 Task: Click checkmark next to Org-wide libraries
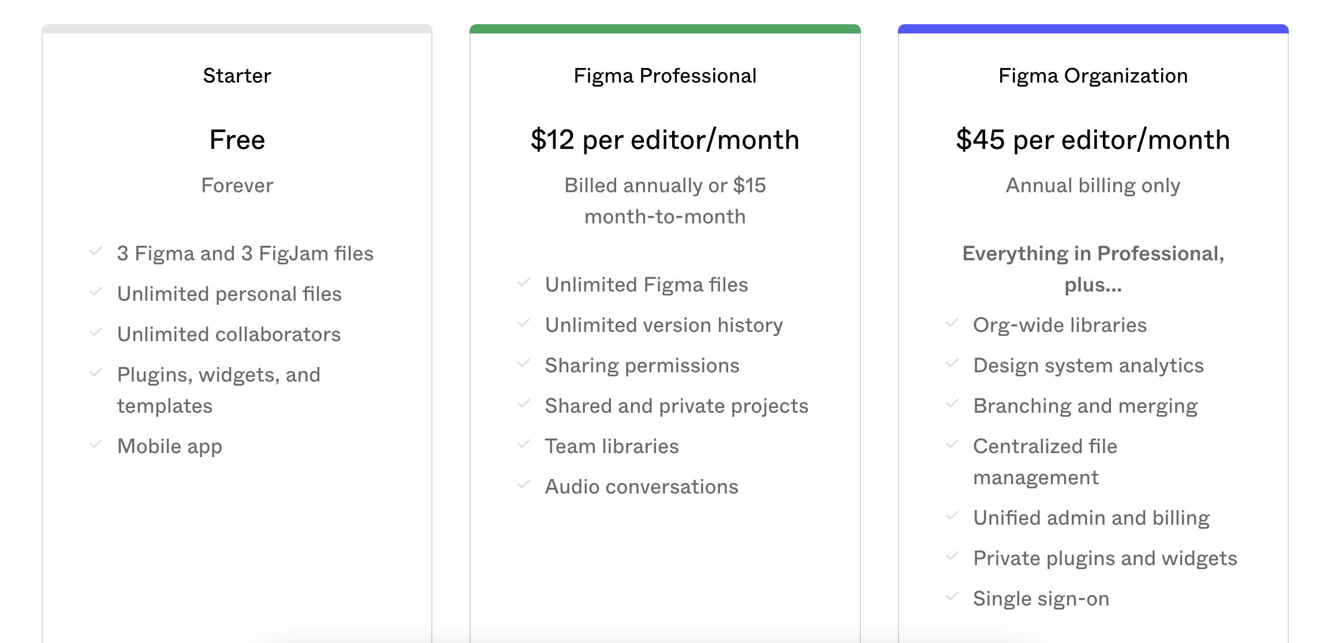point(952,323)
